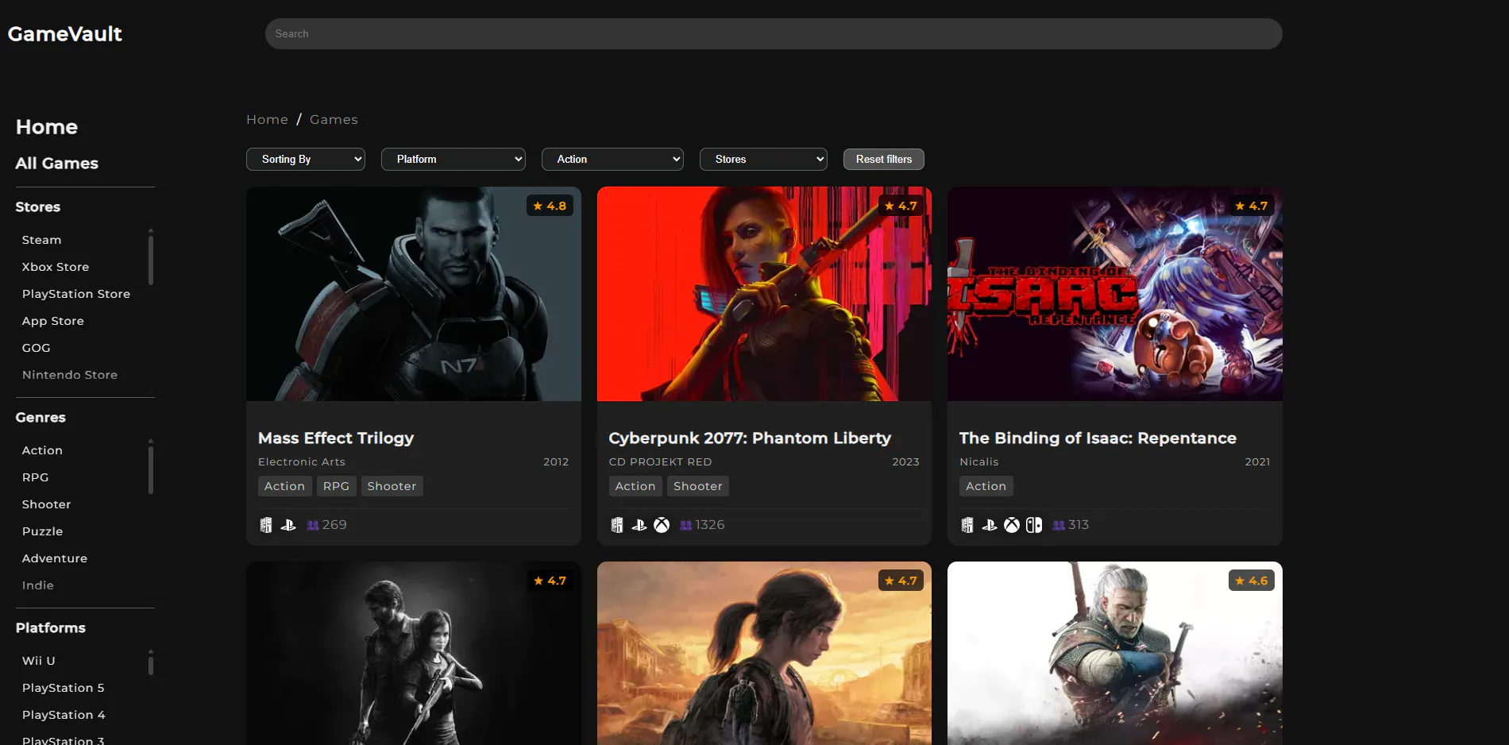
Task: Select Adventure genre in the sidebar
Action: point(55,558)
